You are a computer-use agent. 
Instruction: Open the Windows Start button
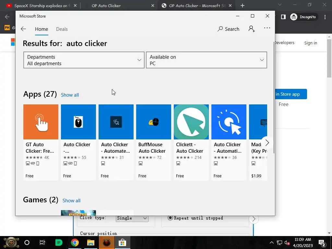point(11,243)
